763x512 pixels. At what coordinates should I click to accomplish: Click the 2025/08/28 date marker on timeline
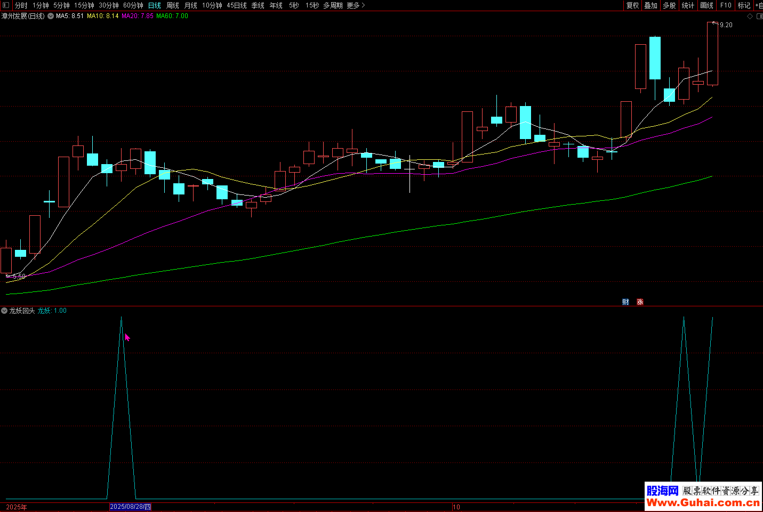130,507
